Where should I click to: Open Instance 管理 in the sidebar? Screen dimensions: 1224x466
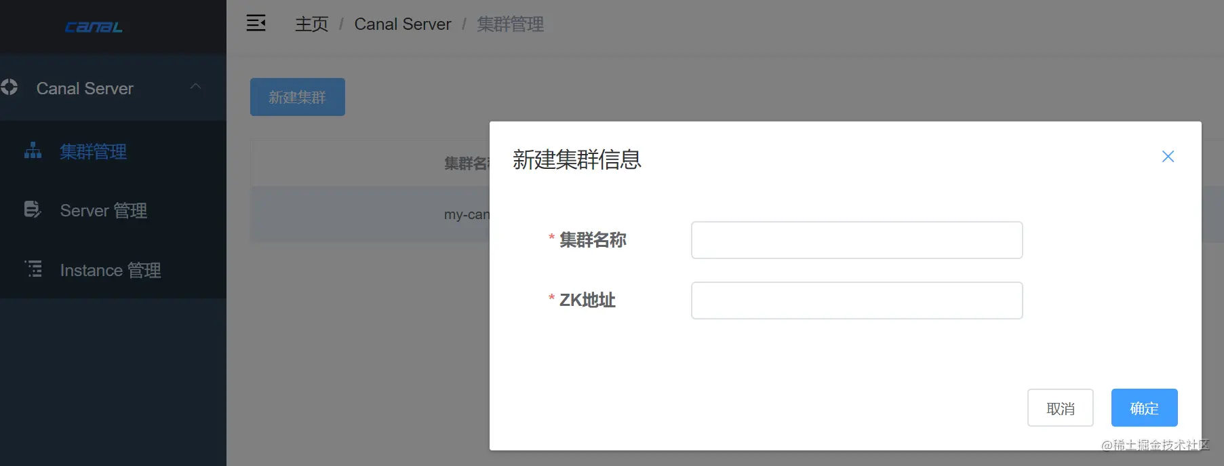tap(113, 270)
